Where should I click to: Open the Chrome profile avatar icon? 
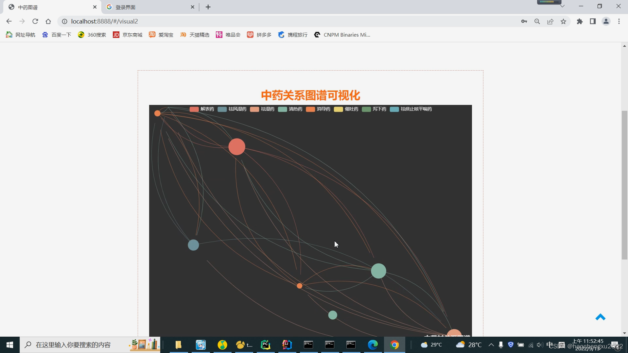point(606,21)
